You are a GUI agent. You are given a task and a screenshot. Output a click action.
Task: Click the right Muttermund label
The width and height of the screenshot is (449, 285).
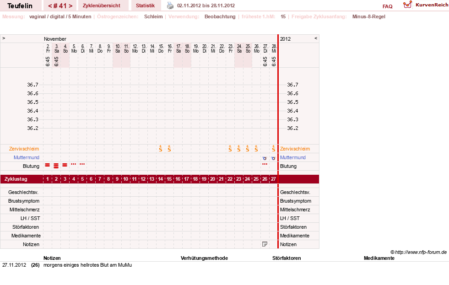point(292,157)
